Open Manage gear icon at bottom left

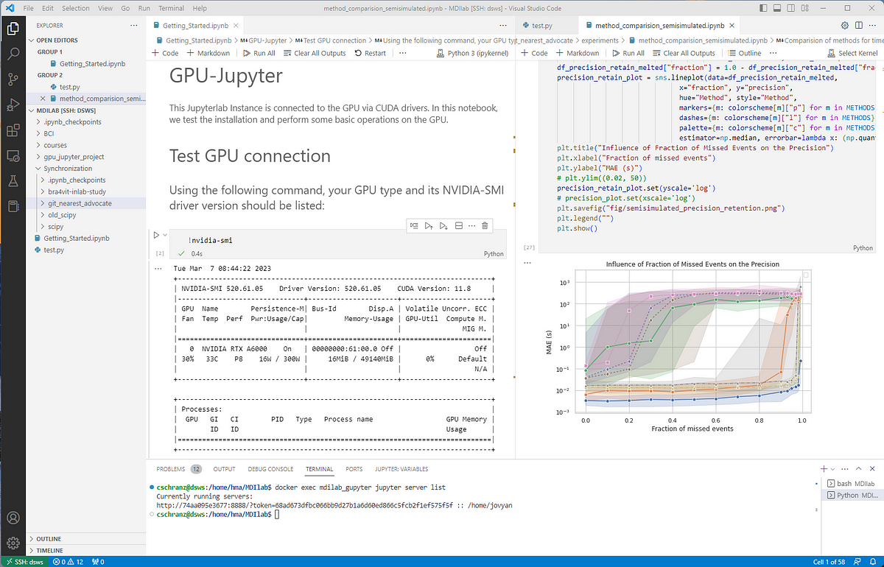pyautogui.click(x=13, y=543)
